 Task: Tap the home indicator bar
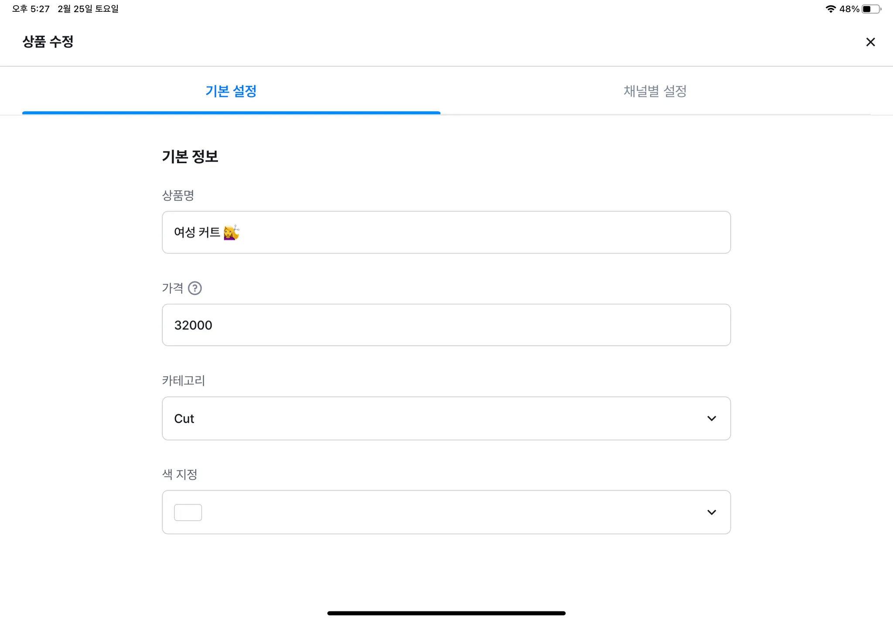446,613
